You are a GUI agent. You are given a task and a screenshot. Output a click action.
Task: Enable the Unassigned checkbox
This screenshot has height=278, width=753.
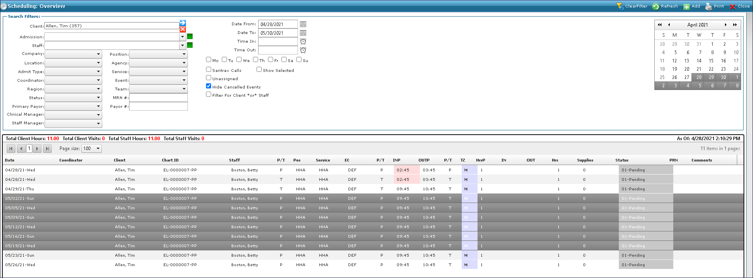click(x=209, y=78)
